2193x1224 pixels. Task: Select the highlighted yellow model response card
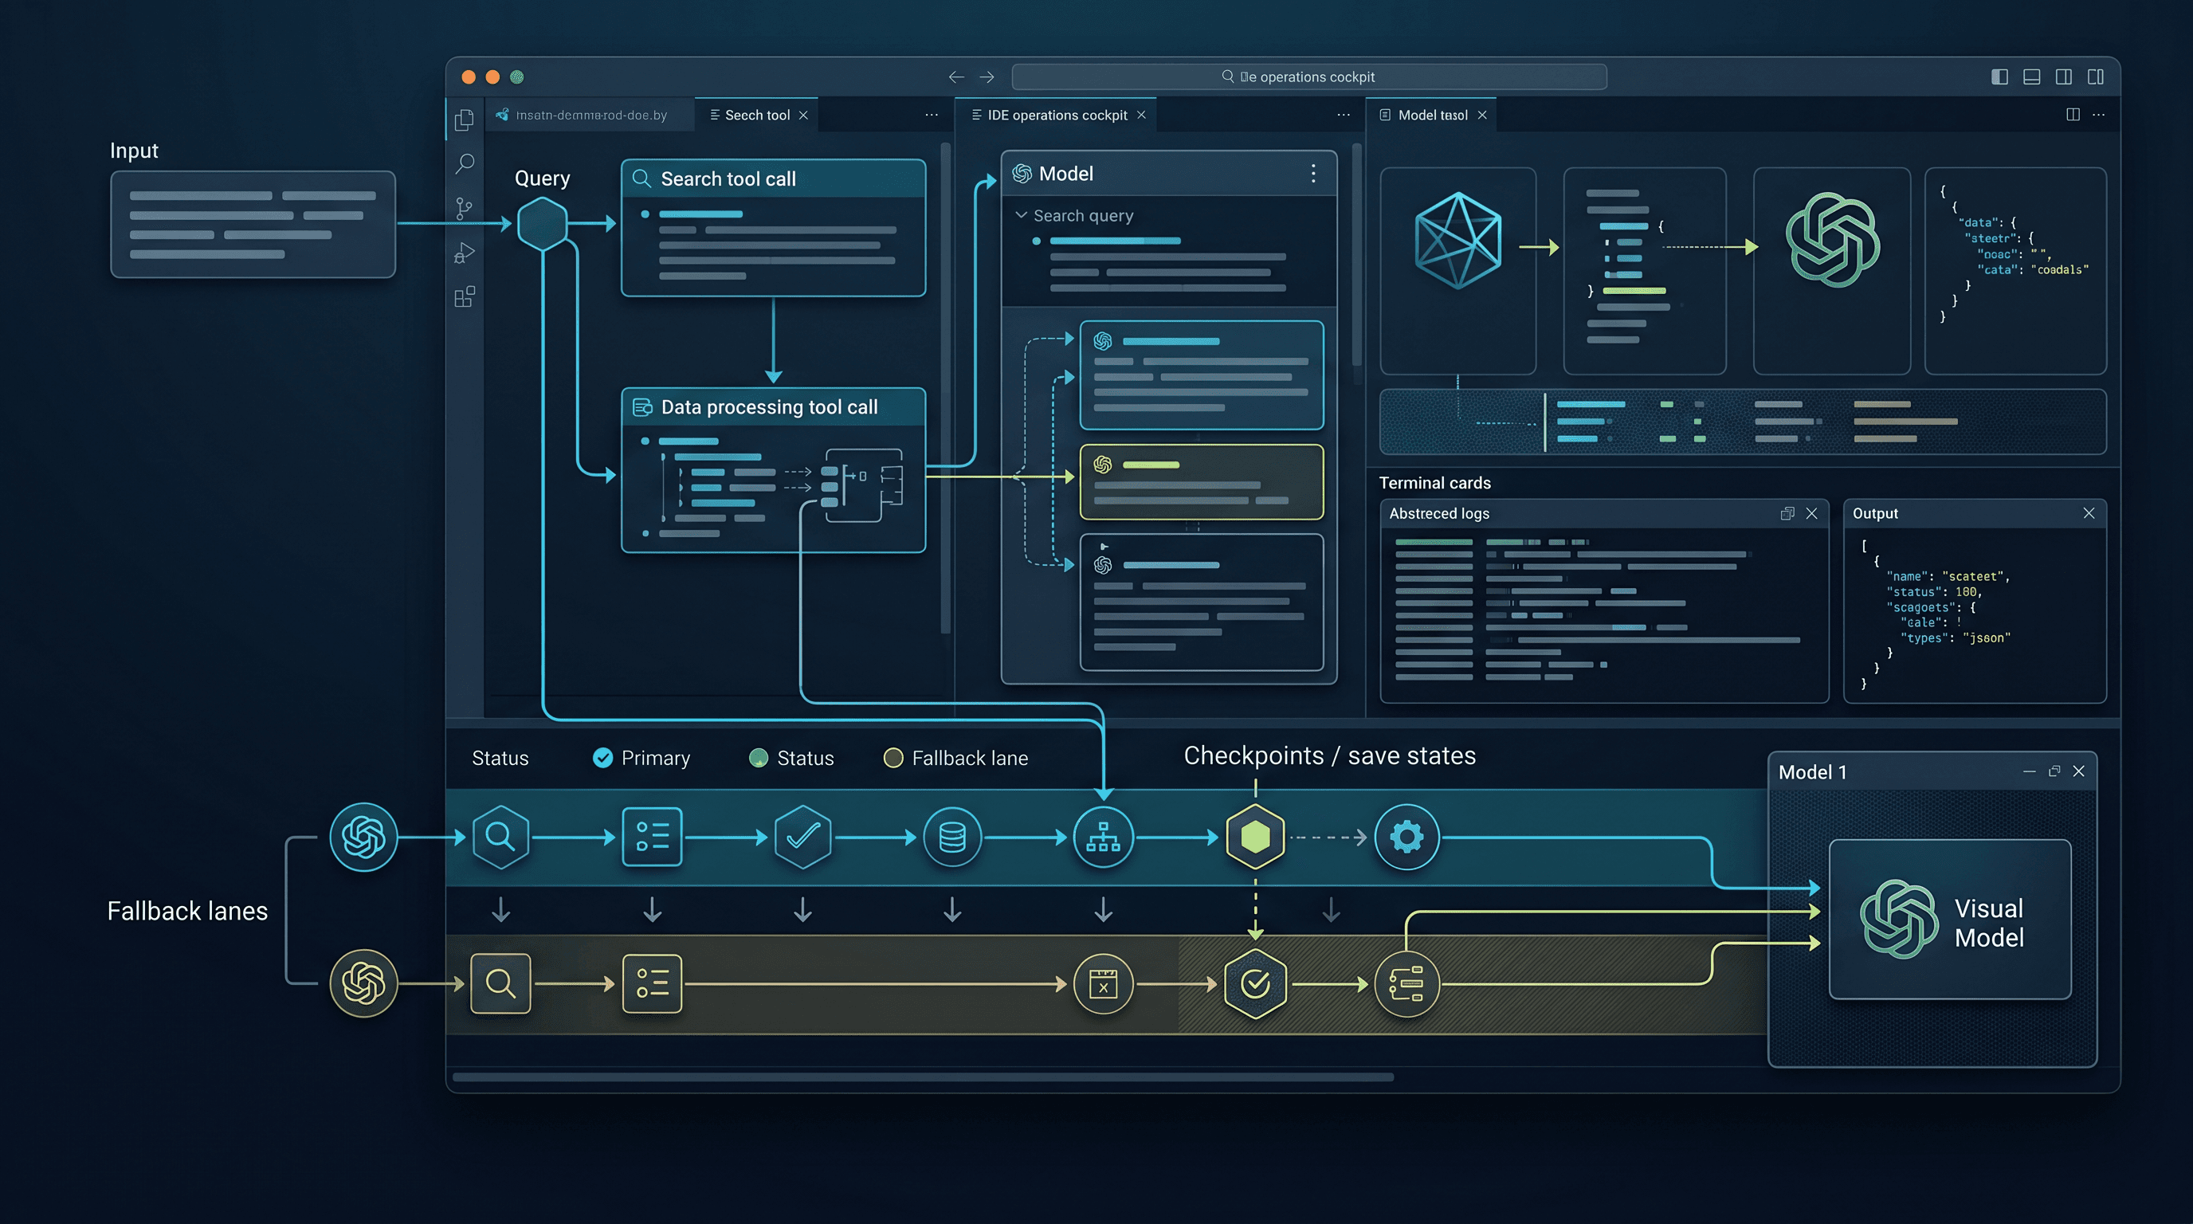pos(1201,482)
